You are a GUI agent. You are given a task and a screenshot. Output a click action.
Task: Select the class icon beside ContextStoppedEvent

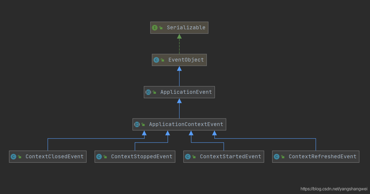tap(99, 157)
